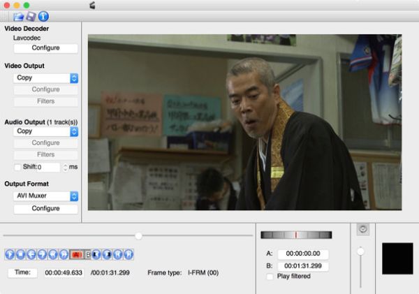Open the Video Output Copy dropdown
419x294 pixels.
coord(45,78)
